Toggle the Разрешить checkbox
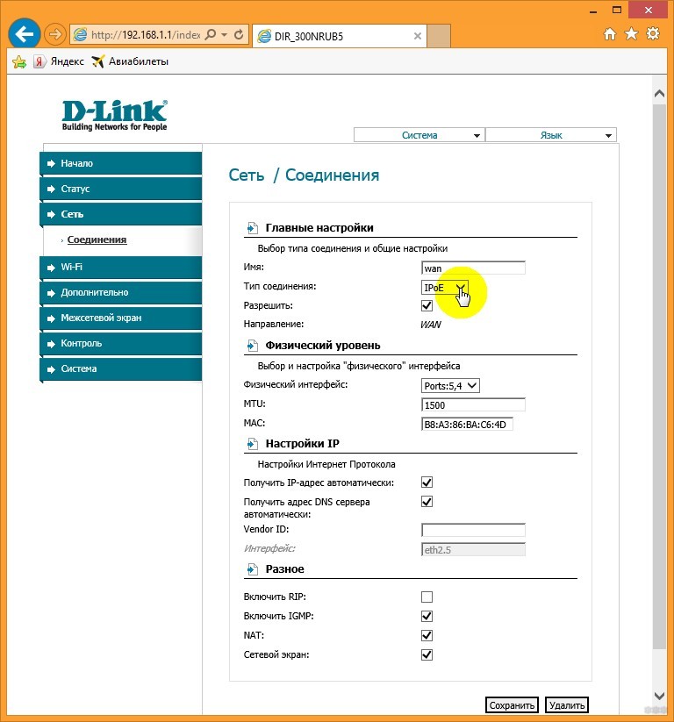The image size is (674, 722). click(427, 306)
